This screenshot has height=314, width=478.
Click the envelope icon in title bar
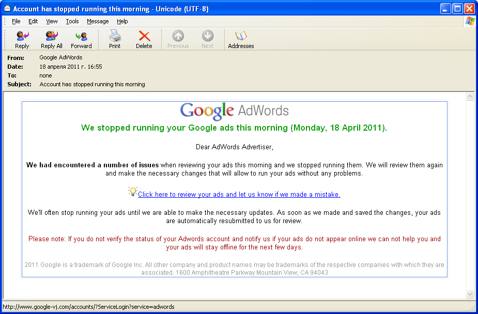(7, 9)
